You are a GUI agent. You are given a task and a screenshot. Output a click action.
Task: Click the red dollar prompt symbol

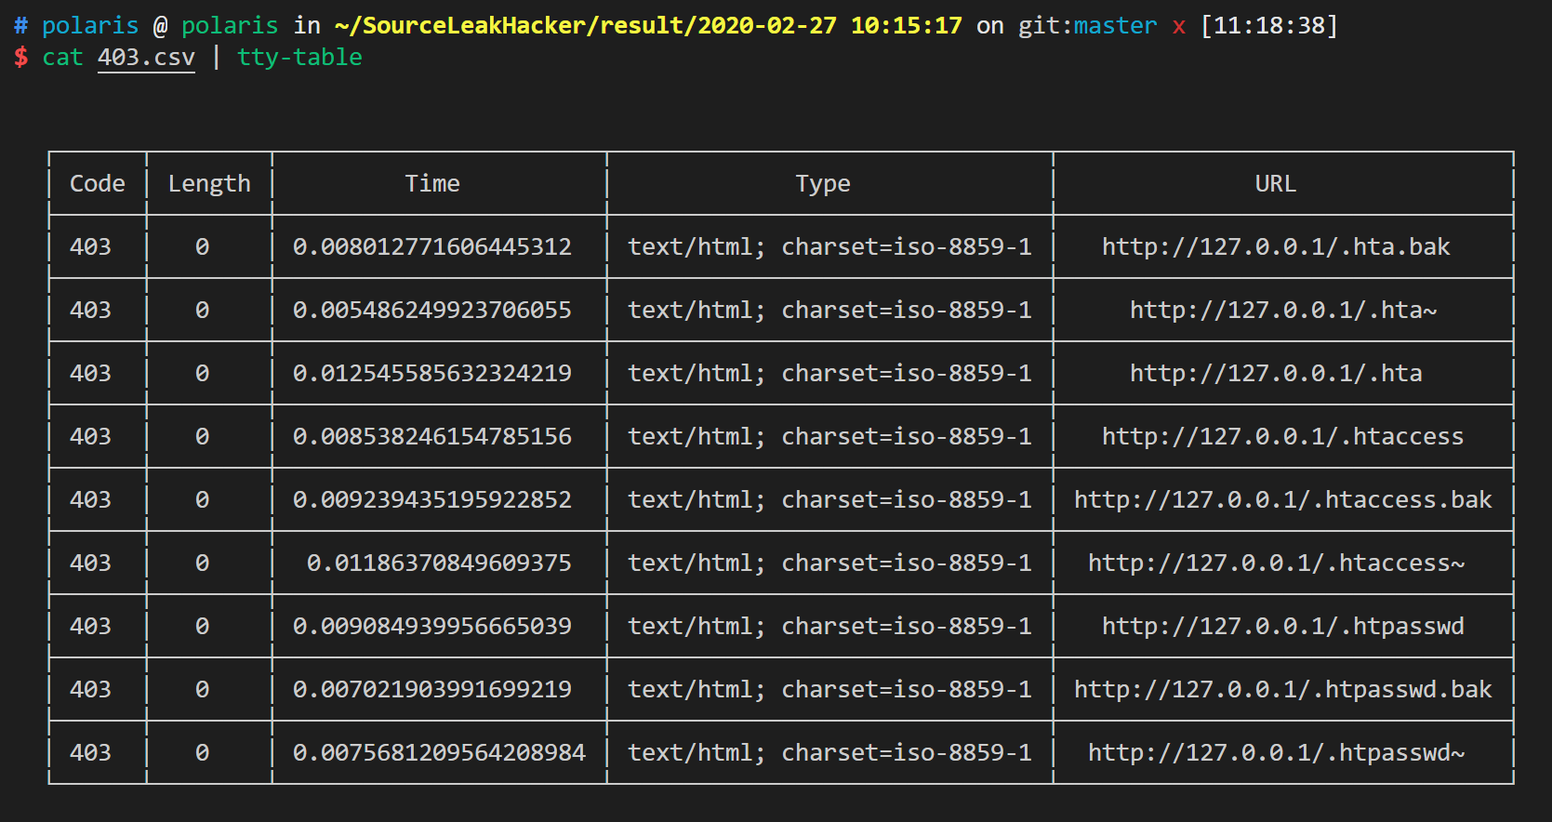coord(20,58)
